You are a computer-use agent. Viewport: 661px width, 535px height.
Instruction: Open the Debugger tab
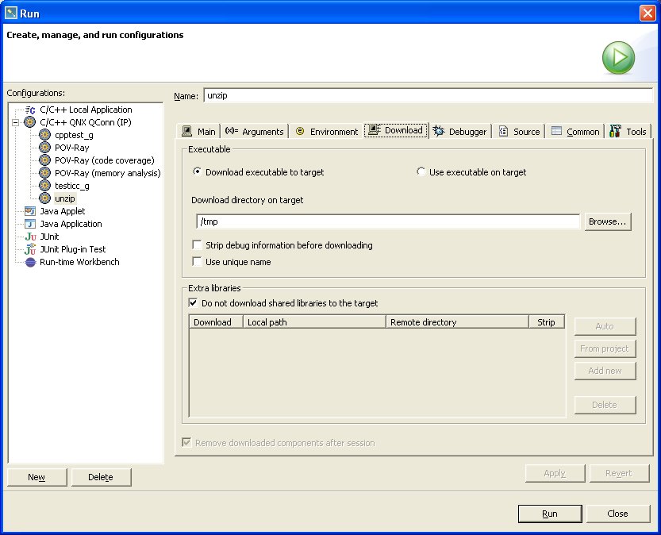[459, 132]
